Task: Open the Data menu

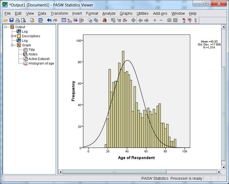Action: coord(42,14)
